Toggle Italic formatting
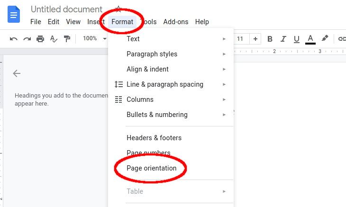 point(283,39)
